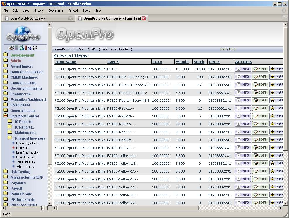Open Item Serial No. in sidebar
Screen dimensions: 289x218
tap(26, 157)
